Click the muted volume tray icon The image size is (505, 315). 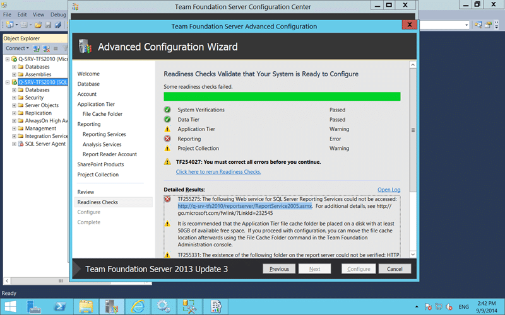[449, 307]
